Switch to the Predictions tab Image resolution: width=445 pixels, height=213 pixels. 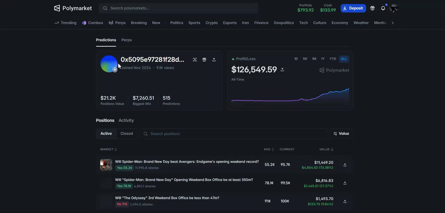(x=106, y=40)
